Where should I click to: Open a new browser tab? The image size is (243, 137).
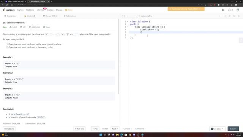pyautogui.click(x=52, y=2)
